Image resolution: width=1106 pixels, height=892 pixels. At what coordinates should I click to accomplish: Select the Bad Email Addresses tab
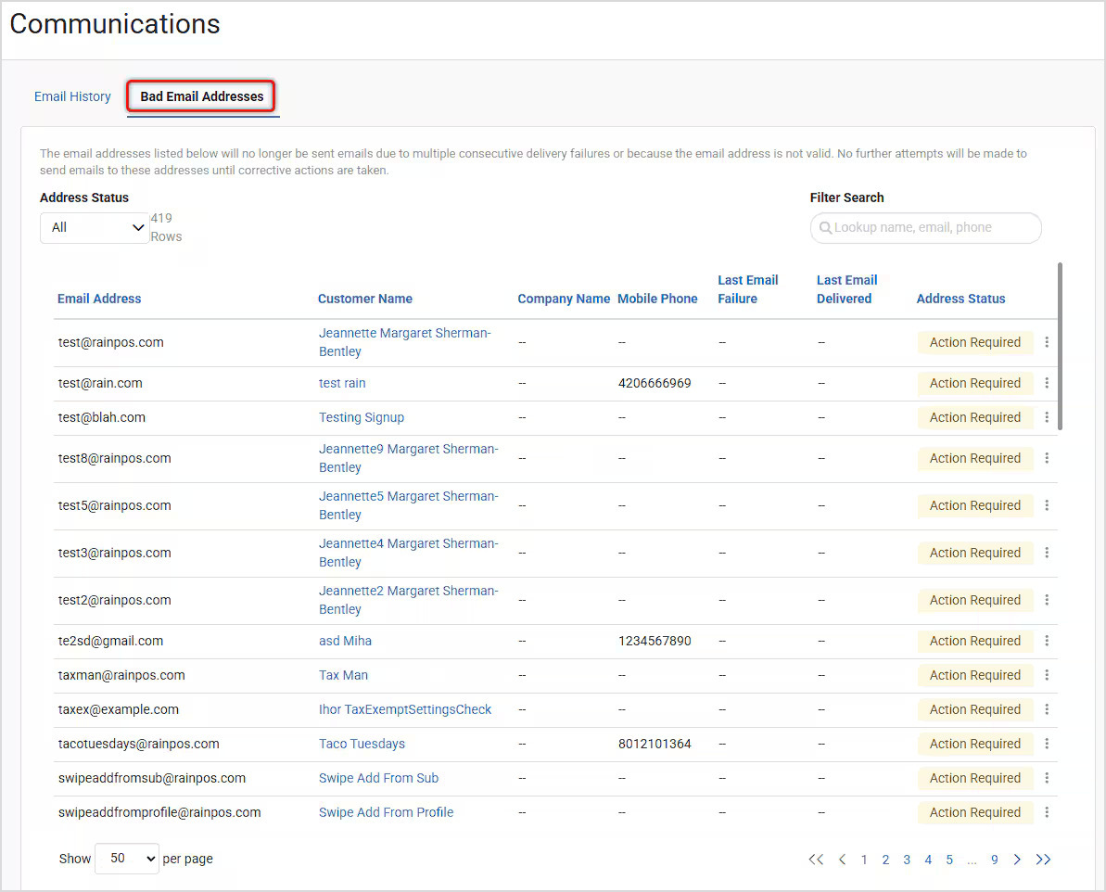(200, 96)
